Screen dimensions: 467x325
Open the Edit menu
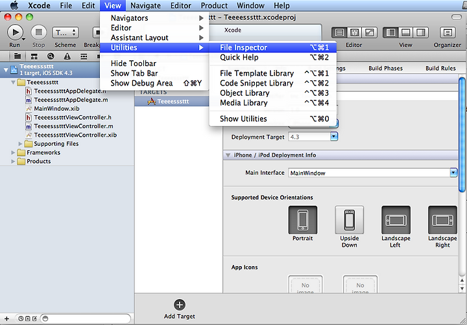[x=88, y=6]
